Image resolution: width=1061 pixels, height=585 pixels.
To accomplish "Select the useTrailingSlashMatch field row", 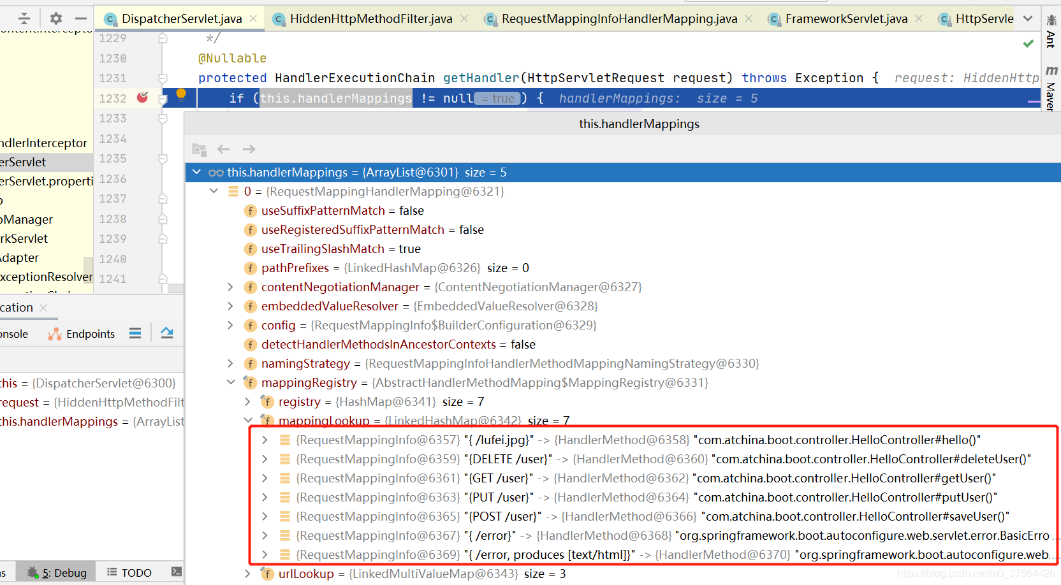I will [623, 249].
